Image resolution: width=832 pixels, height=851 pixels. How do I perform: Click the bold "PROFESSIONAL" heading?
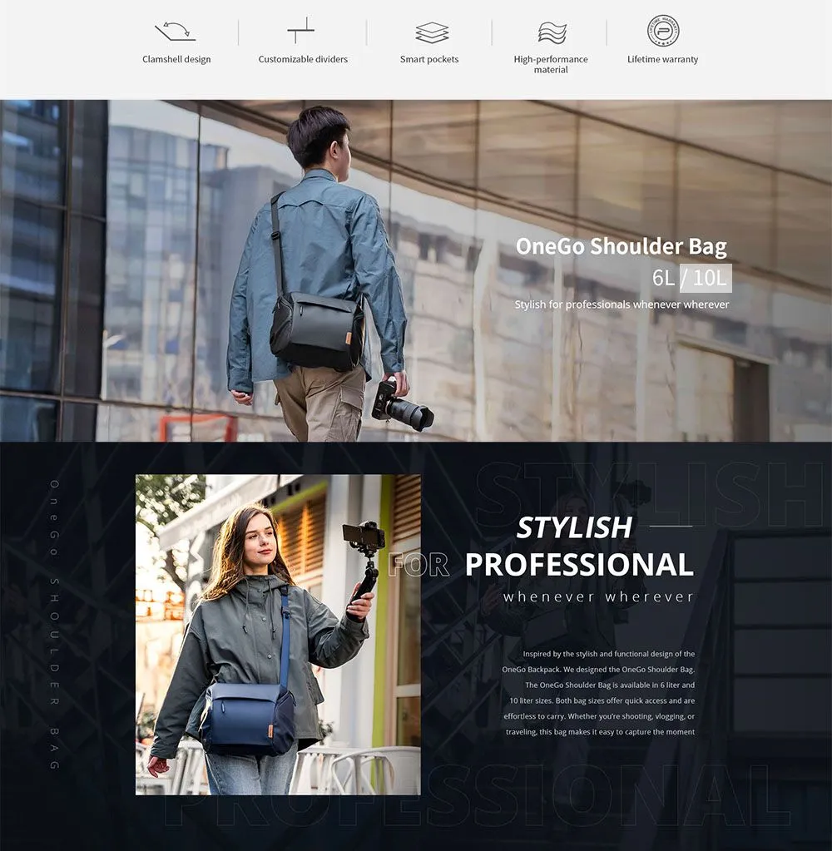[x=580, y=565]
